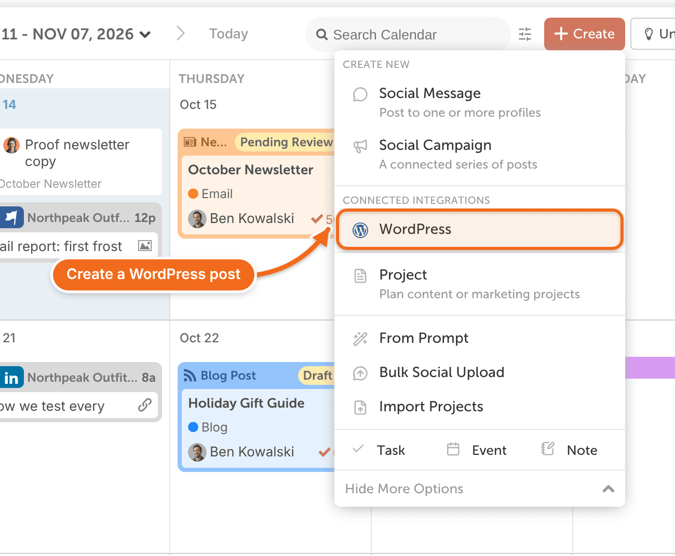Jump to Today in the calendar

(228, 34)
